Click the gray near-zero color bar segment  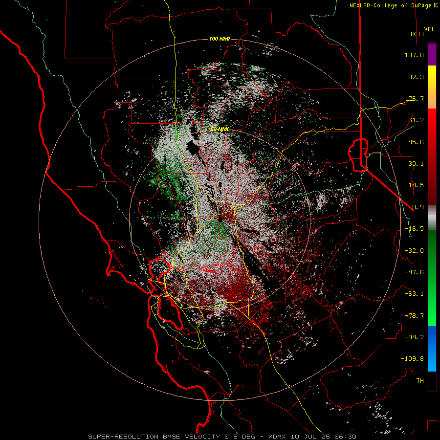click(432, 218)
